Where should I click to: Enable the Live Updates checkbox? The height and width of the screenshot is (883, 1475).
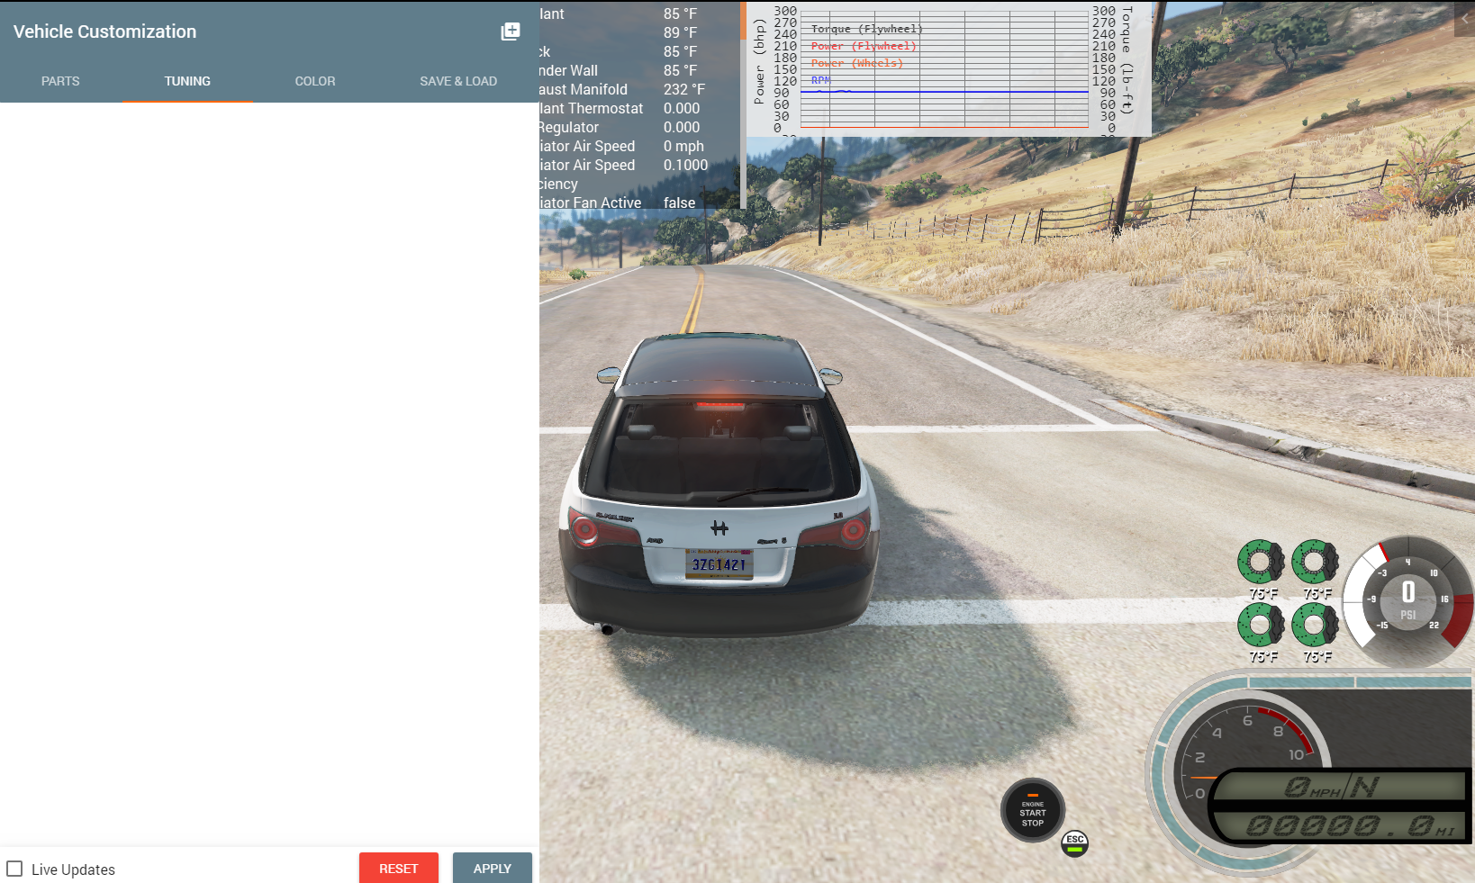(x=14, y=869)
